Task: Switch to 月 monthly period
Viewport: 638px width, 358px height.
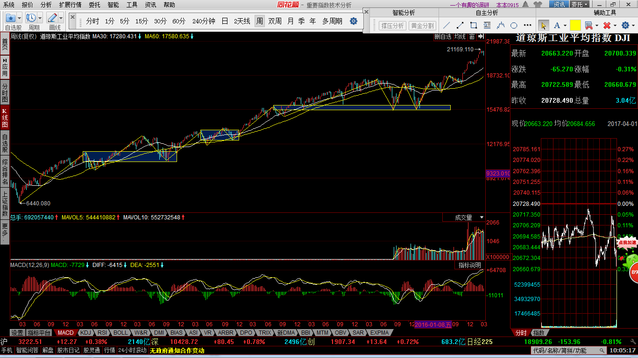Action: click(x=291, y=21)
